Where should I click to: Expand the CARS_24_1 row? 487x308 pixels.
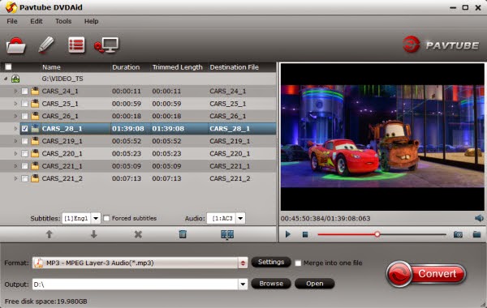pyautogui.click(x=15, y=92)
